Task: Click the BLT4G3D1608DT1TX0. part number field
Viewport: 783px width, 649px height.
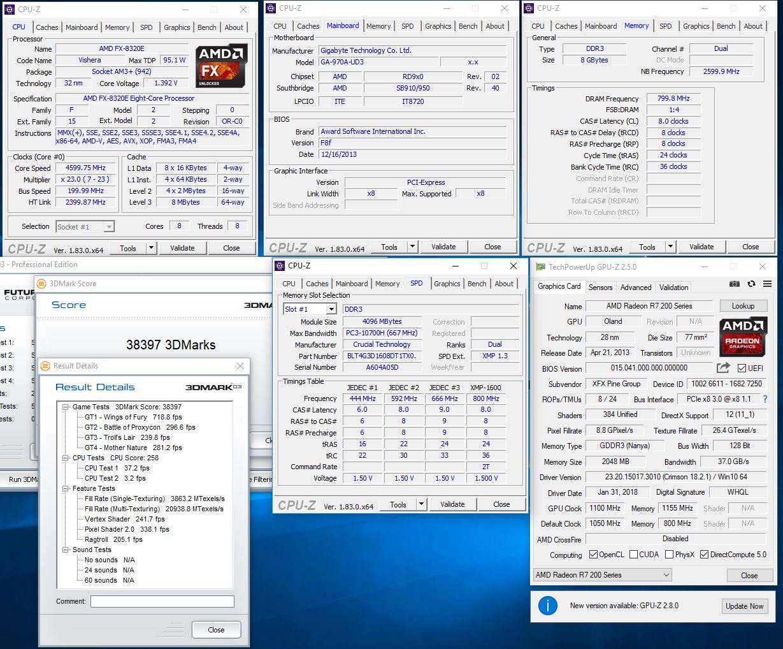Action: coord(382,356)
